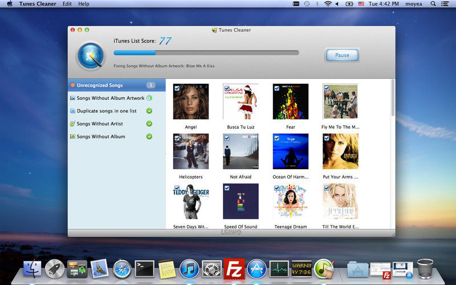This screenshot has height=285, width=456.
Task: Open System Preferences gears in dock
Action: pyautogui.click(x=211, y=268)
